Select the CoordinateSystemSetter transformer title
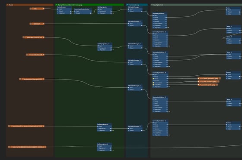 (x=82, y=9)
